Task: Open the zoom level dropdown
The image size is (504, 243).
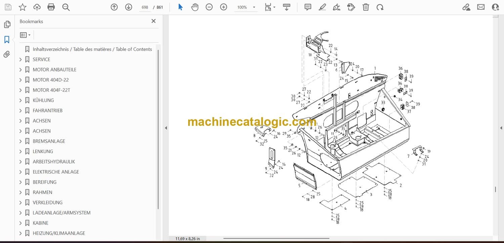Action: coord(254,7)
